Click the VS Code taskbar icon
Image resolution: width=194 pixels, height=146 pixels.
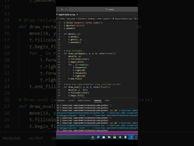(131, 137)
